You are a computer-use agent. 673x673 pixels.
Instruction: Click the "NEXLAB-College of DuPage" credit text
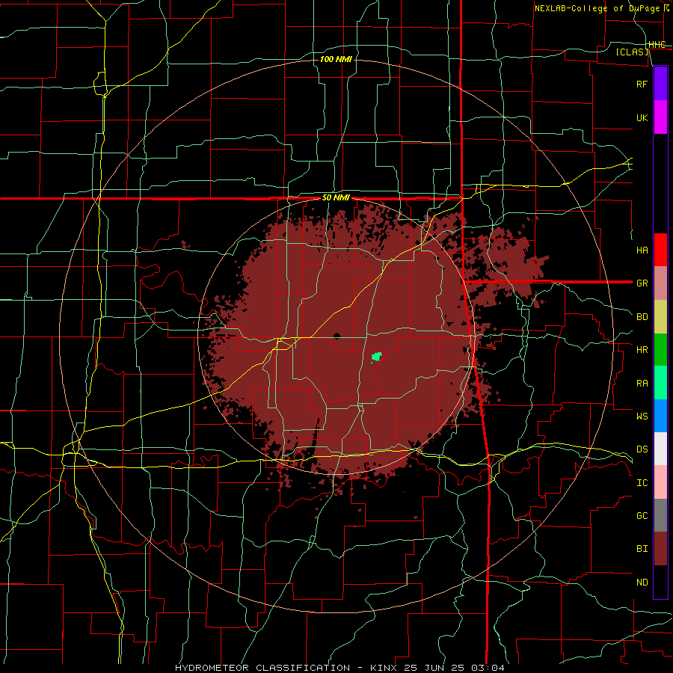tap(597, 8)
